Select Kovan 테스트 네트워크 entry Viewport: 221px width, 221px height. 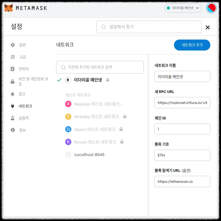click(x=95, y=142)
